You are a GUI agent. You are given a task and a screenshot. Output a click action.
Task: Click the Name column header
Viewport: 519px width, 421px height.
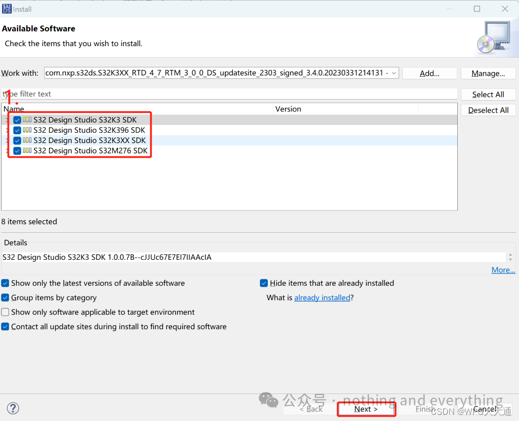138,109
